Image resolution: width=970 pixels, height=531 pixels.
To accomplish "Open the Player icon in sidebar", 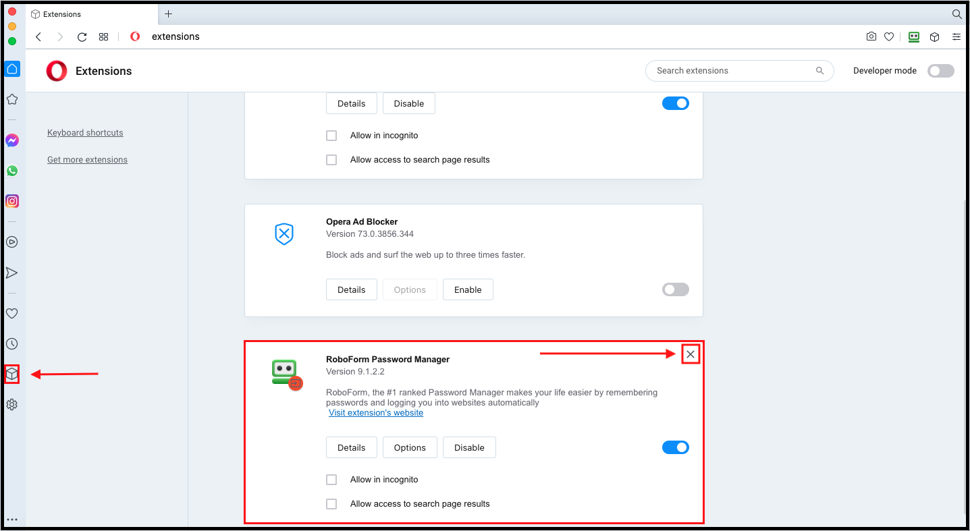I will (12, 242).
